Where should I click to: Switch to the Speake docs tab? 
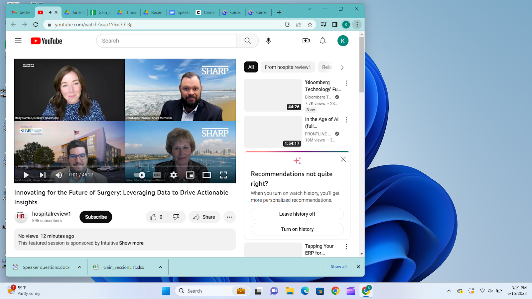pyautogui.click(x=180, y=12)
